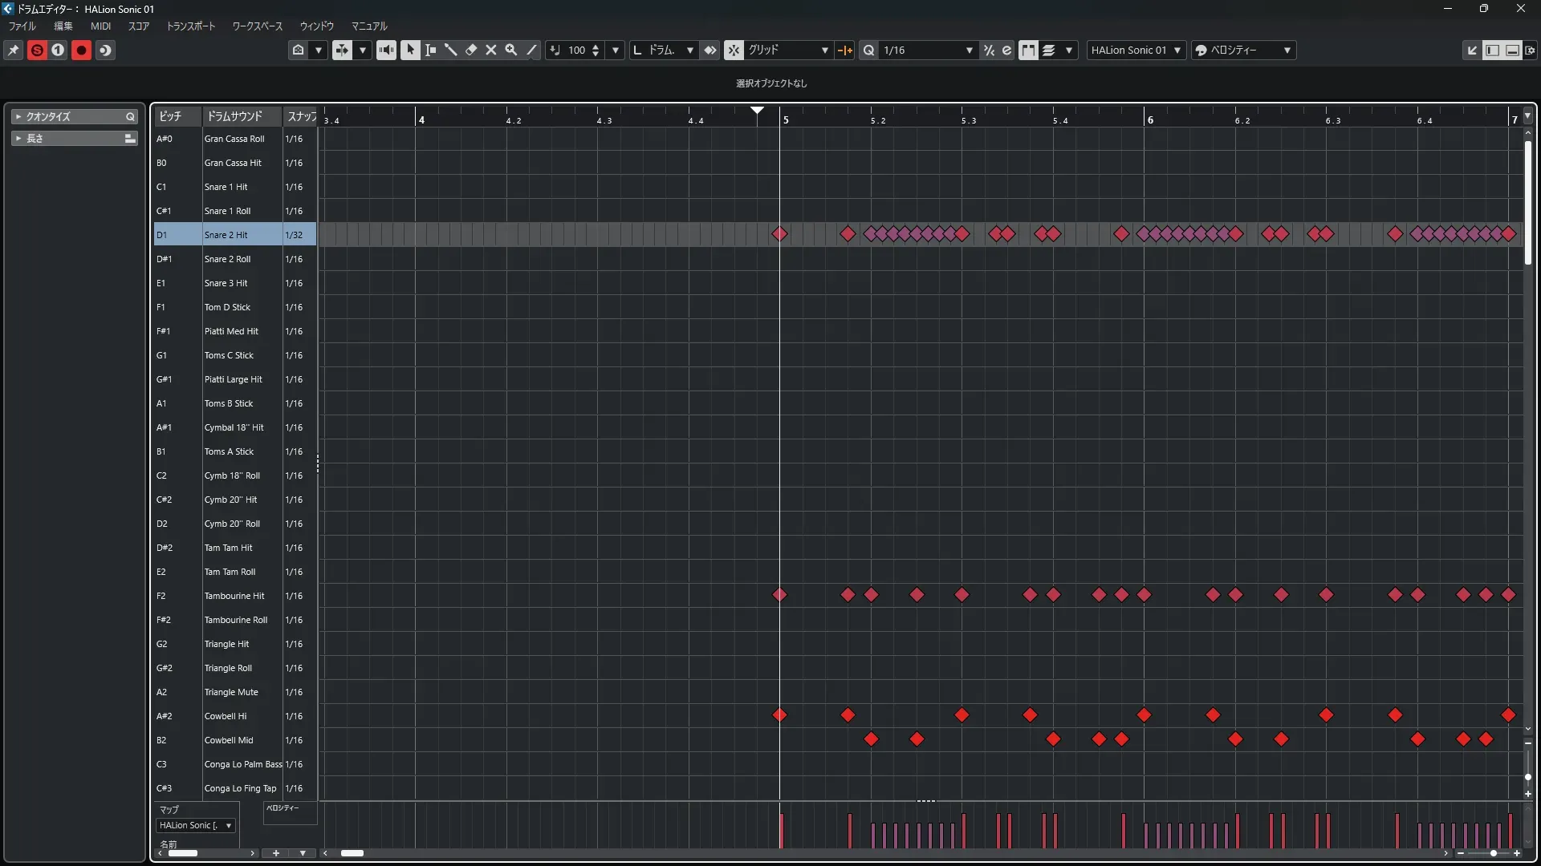The width and height of the screenshot is (1541, 866).
Task: Toggle the Snap on/off button
Action: 734,50
